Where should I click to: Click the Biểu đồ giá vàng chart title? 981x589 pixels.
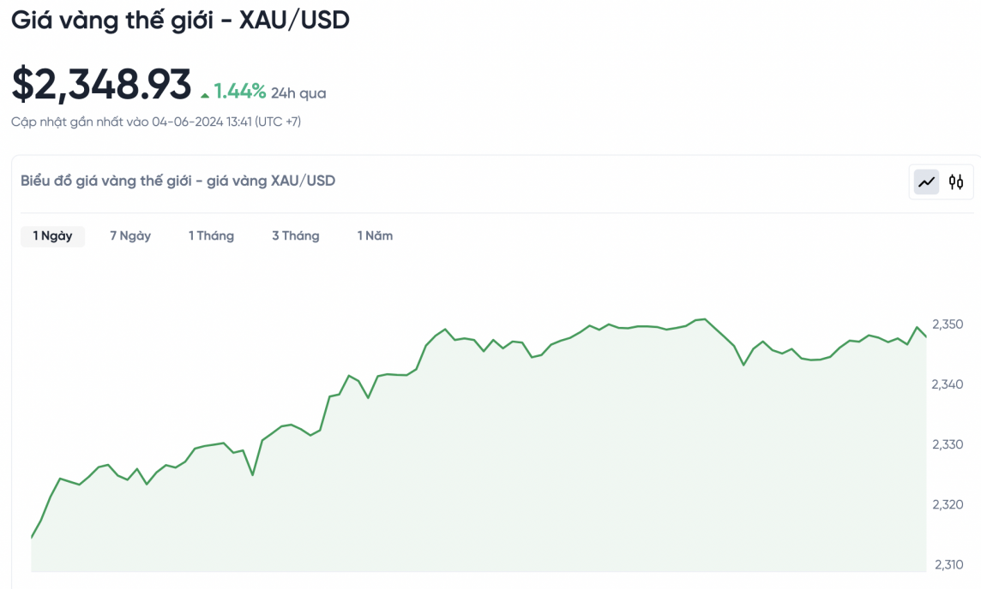[178, 181]
